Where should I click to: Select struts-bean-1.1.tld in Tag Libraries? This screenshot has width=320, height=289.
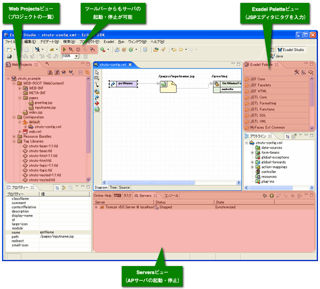click(40, 146)
